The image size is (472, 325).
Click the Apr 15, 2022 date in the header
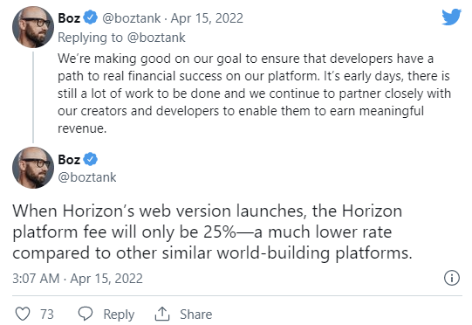point(207,18)
